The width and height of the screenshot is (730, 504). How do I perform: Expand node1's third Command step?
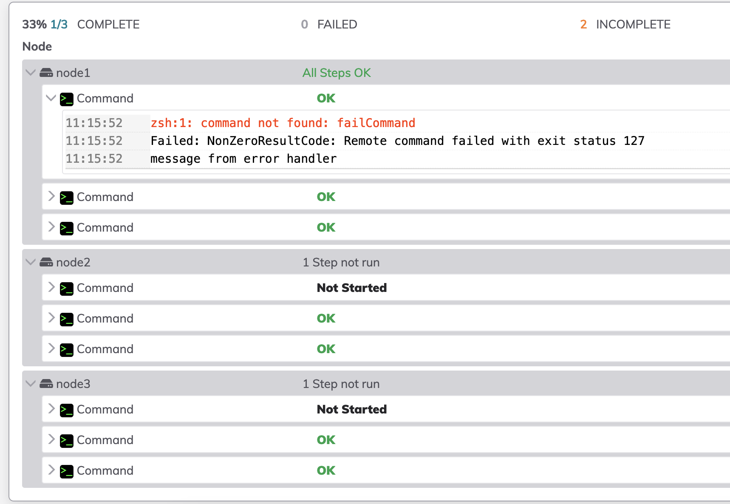51,227
